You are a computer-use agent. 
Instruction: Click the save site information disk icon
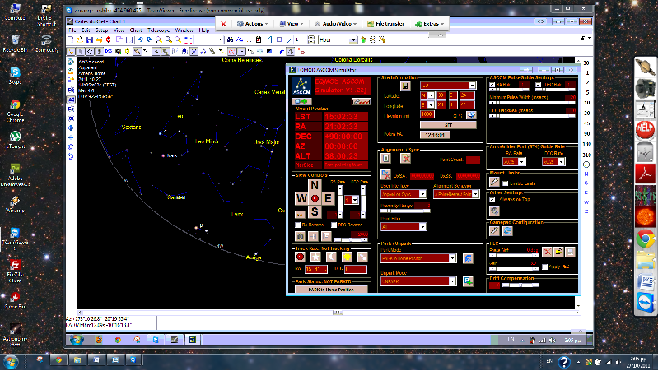(404, 85)
